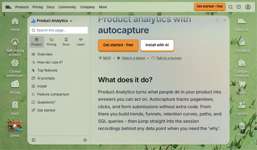The image size is (257, 150).
Task: Open the Store shopping cart icon
Action: 242,84
